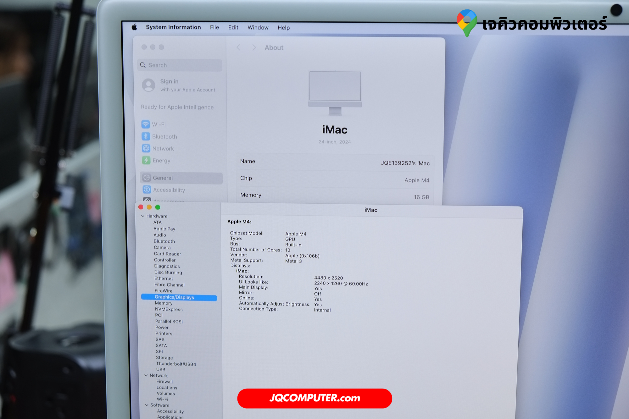Collapse the Software section in System Information
629x419 pixels.
click(147, 405)
